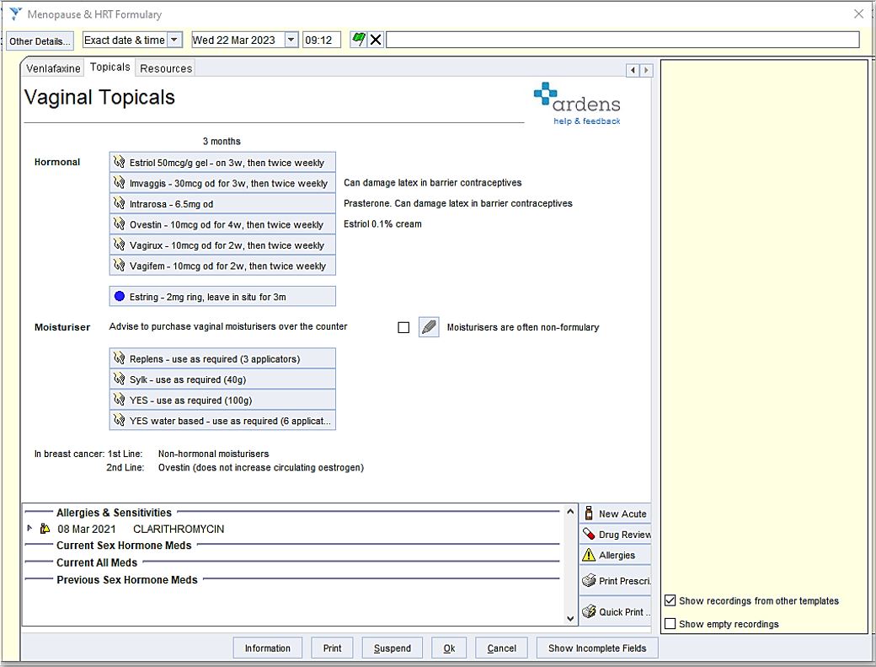Enable Show empty recordings checkbox
Viewport: 876px width, 667px height.
coord(670,623)
